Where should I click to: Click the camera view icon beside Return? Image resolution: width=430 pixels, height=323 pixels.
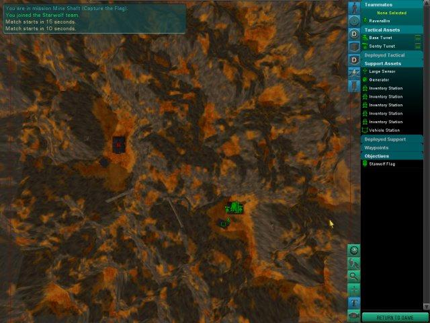(354, 316)
